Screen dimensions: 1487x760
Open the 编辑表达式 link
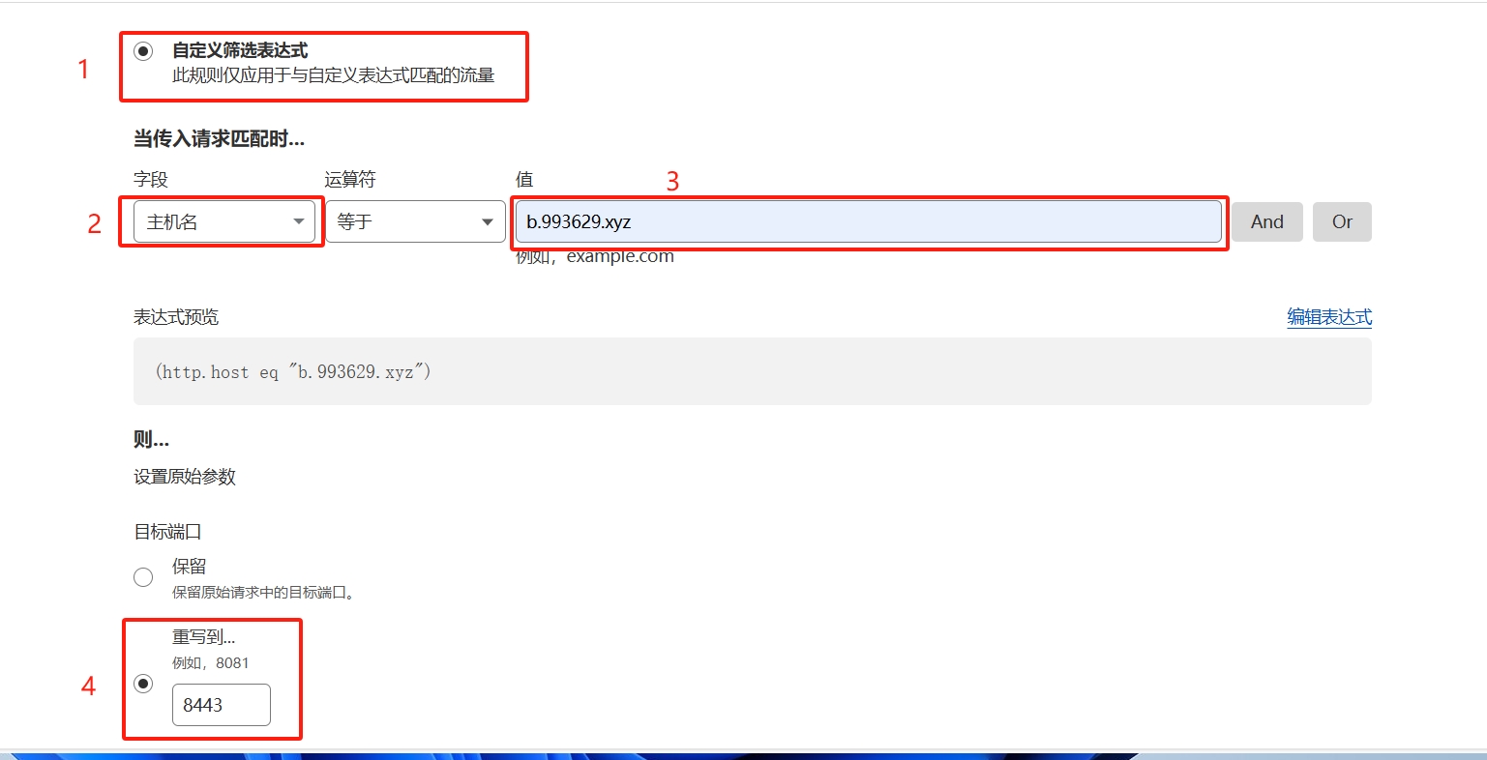click(x=1328, y=317)
